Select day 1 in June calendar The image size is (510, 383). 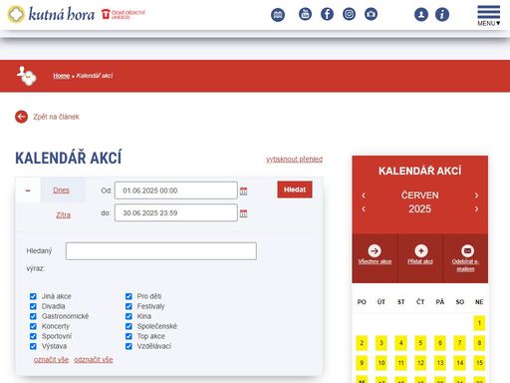click(x=479, y=323)
